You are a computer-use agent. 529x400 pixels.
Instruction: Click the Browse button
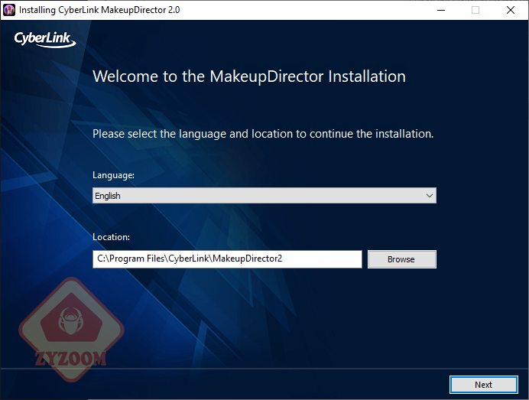click(402, 259)
